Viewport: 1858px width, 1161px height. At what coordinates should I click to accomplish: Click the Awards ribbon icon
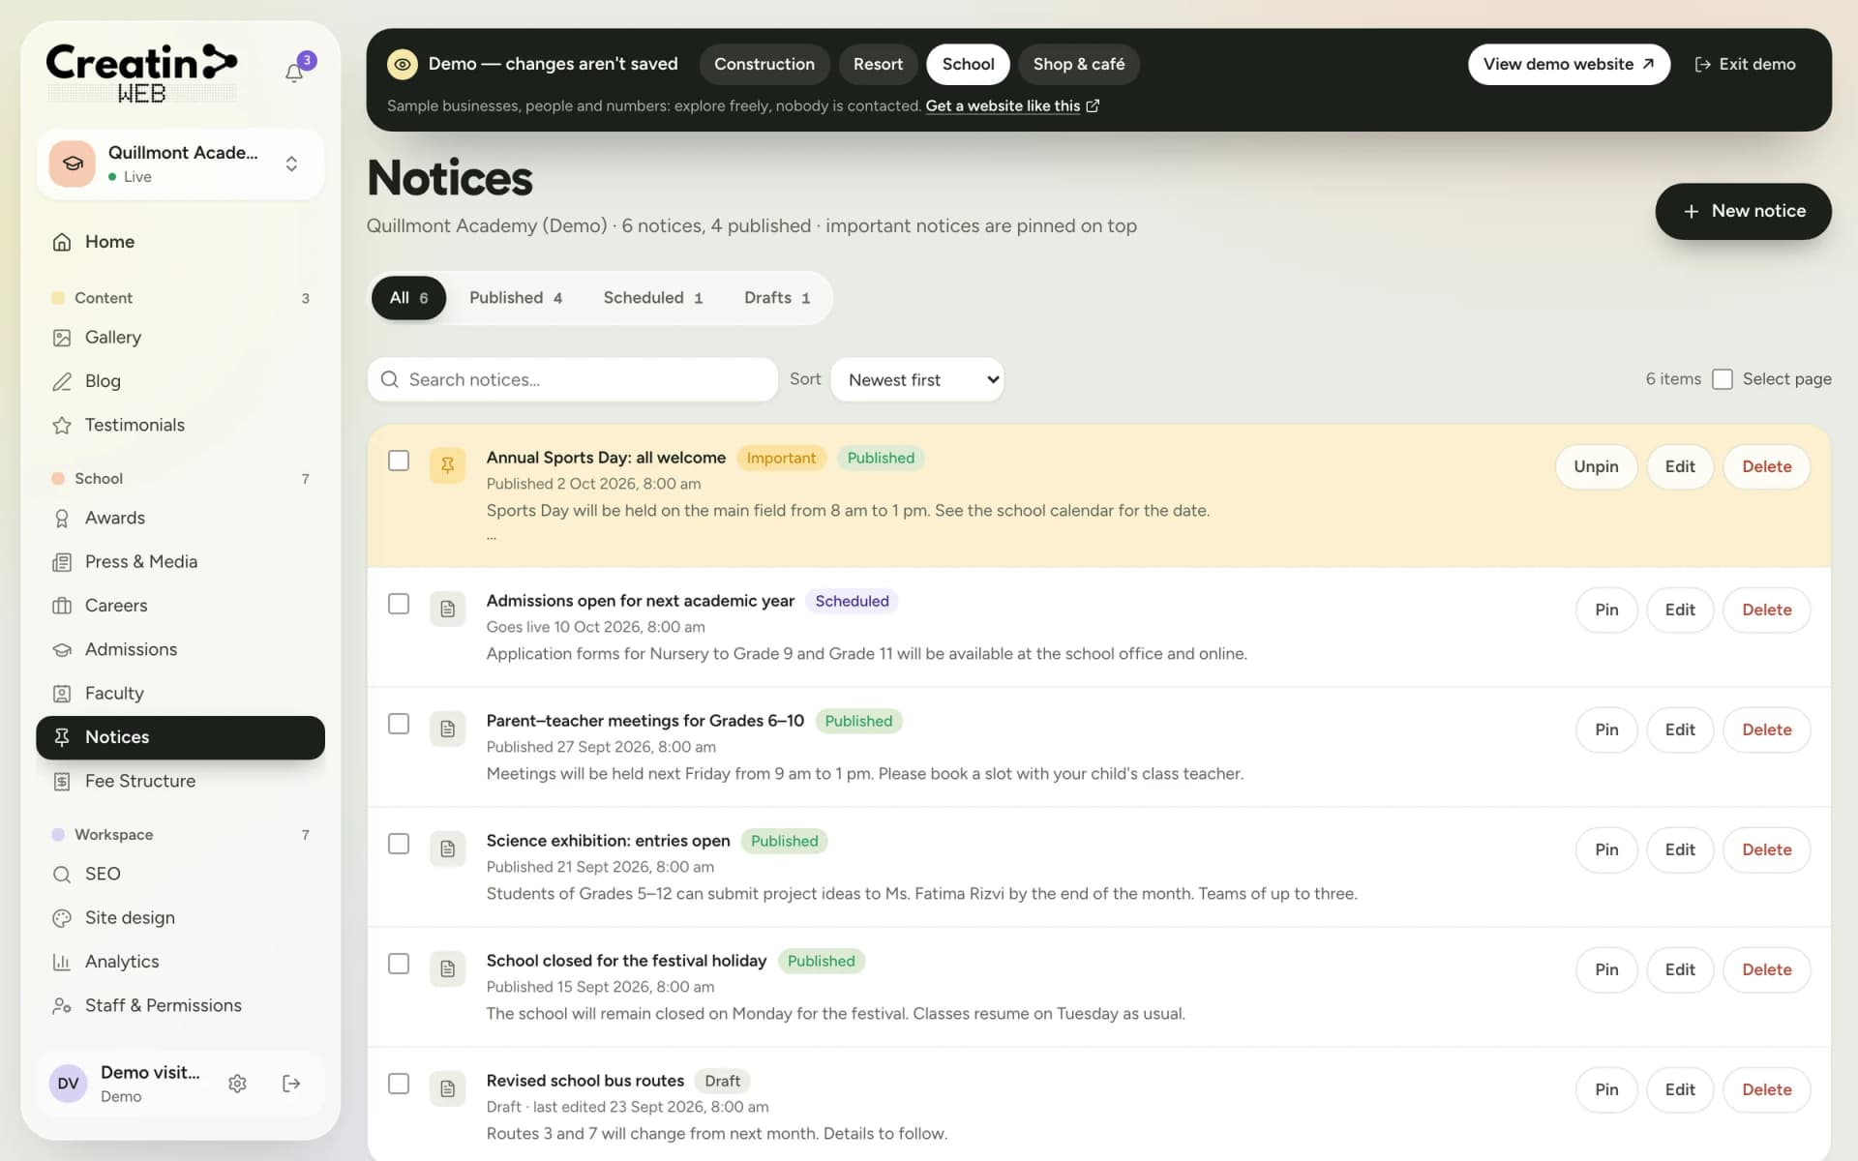pyautogui.click(x=62, y=519)
